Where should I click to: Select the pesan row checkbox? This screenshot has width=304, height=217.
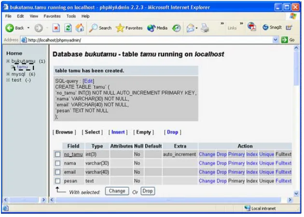57,181
